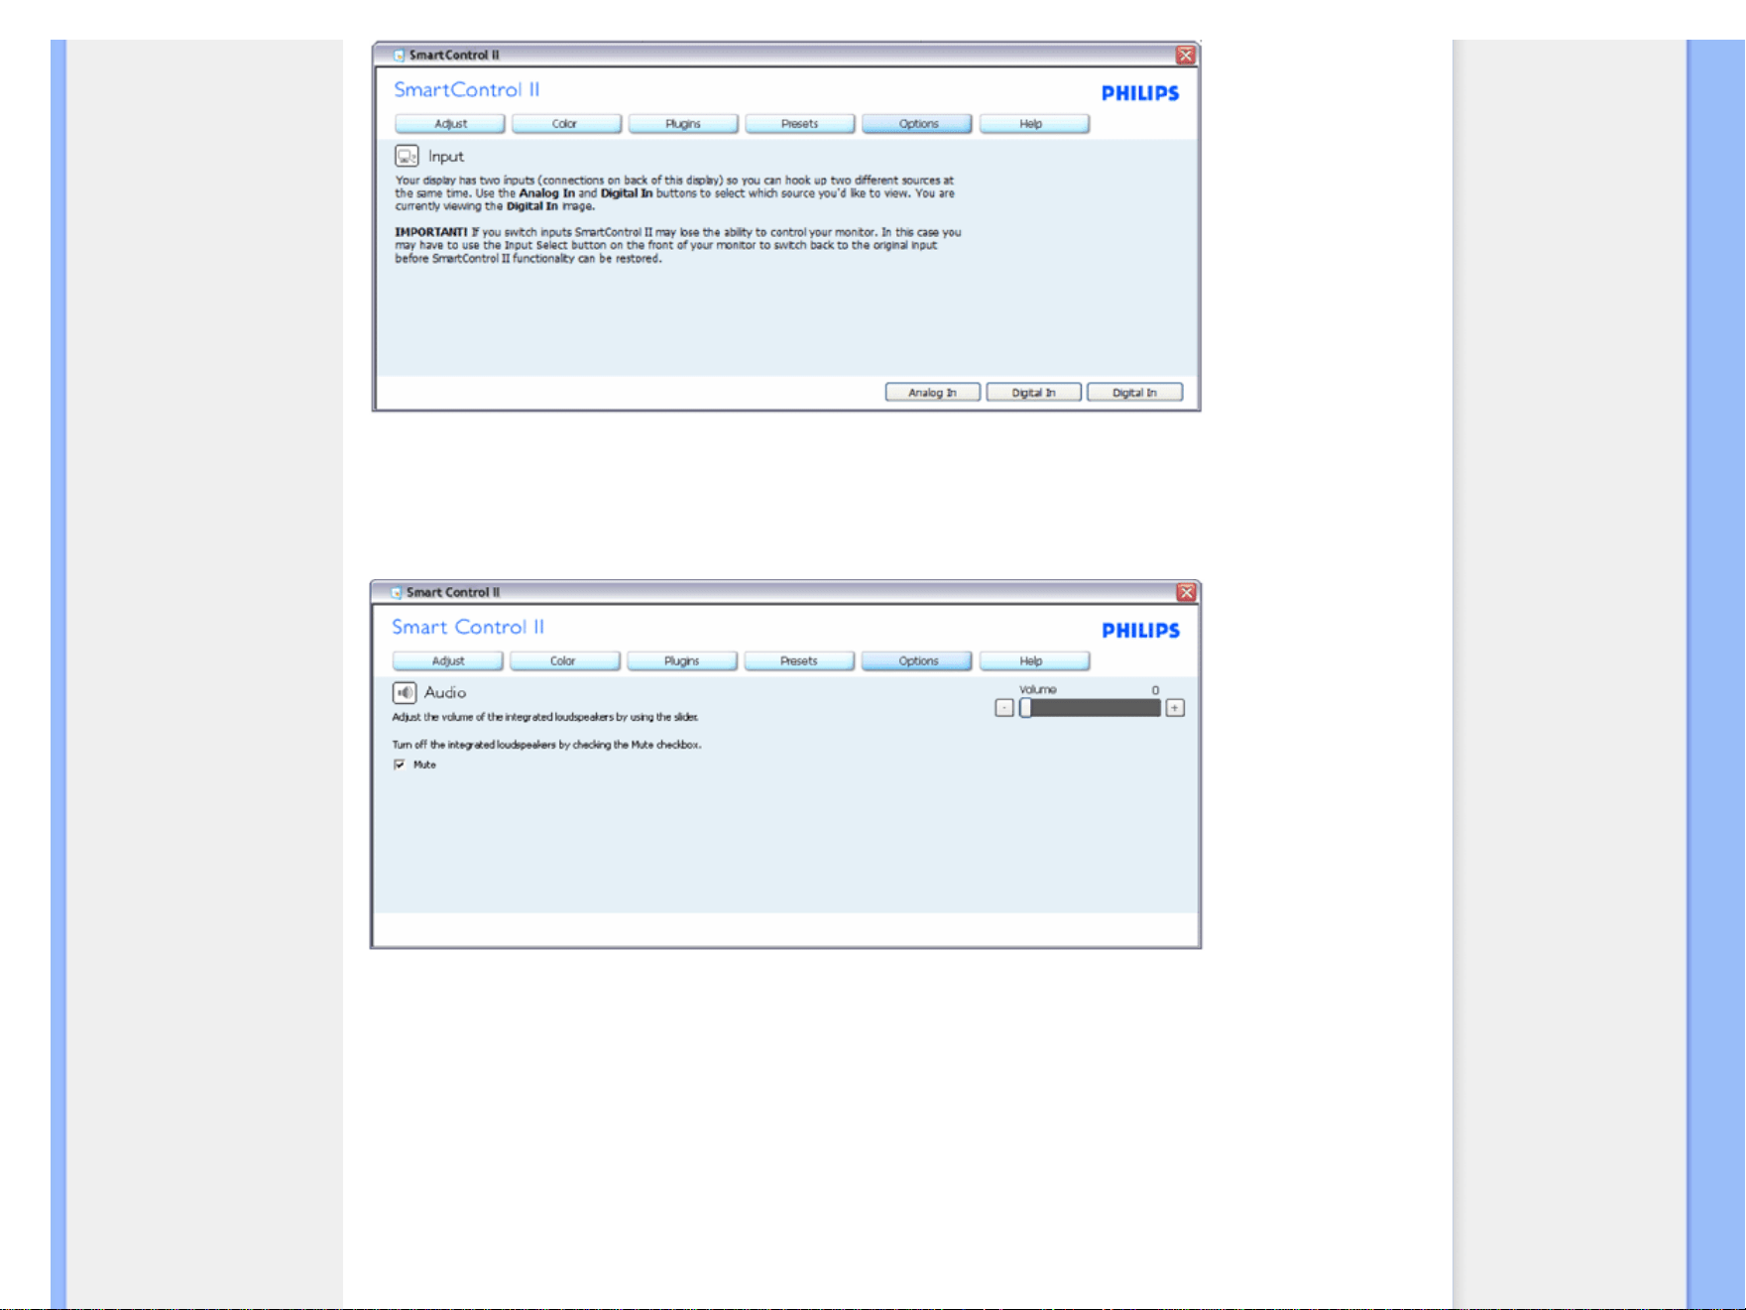
Task: Click the Input icon in the upper window
Action: click(x=407, y=156)
